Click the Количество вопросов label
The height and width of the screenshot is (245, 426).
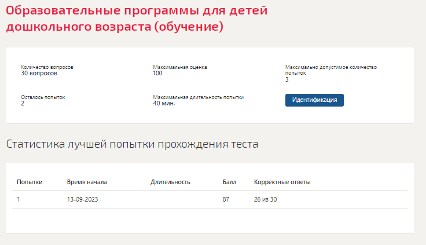[47, 67]
